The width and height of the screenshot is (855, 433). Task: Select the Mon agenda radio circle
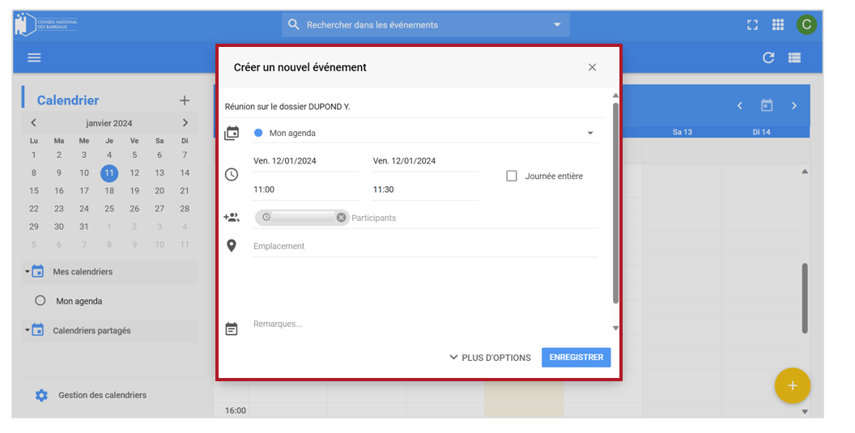(x=40, y=300)
